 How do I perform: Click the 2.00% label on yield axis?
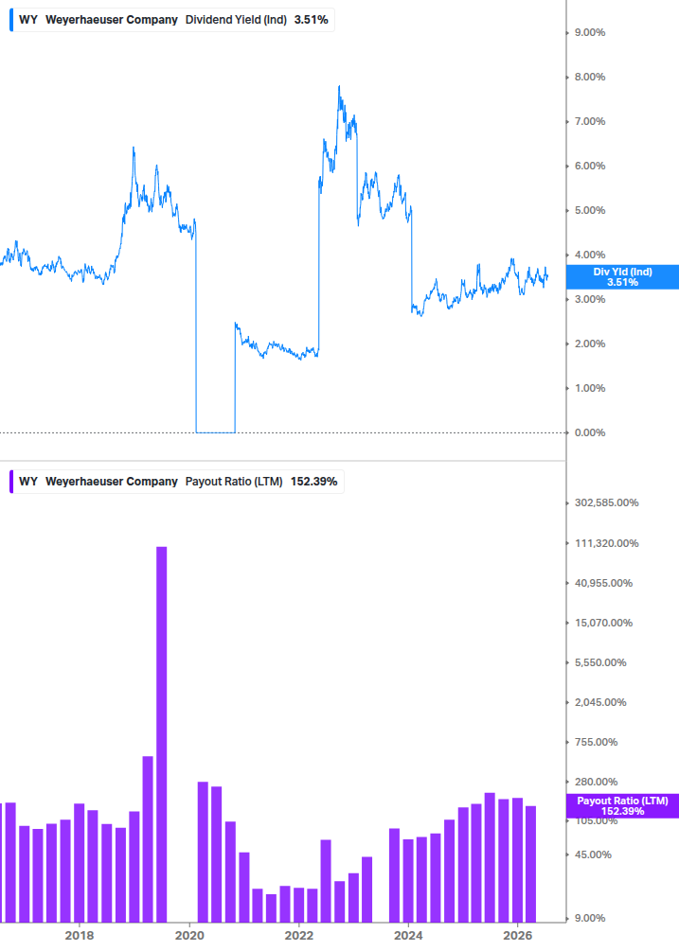tap(590, 343)
